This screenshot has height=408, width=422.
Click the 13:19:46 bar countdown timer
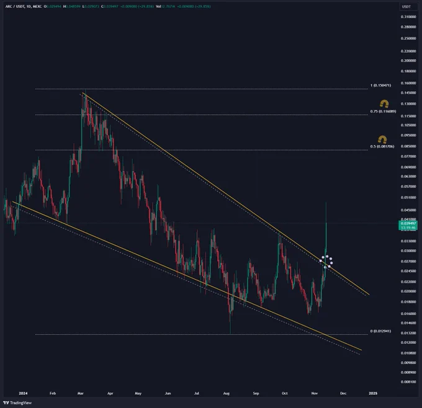pyautogui.click(x=408, y=228)
